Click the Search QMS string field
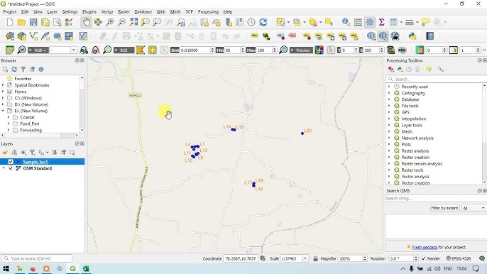Image resolution: width=487 pixels, height=274 pixels. pyautogui.click(x=434, y=199)
